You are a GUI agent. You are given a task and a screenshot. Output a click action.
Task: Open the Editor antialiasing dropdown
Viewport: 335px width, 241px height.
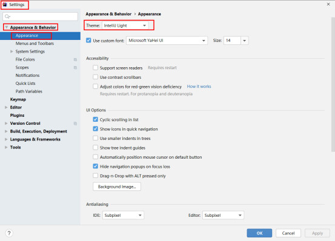pos(223,215)
